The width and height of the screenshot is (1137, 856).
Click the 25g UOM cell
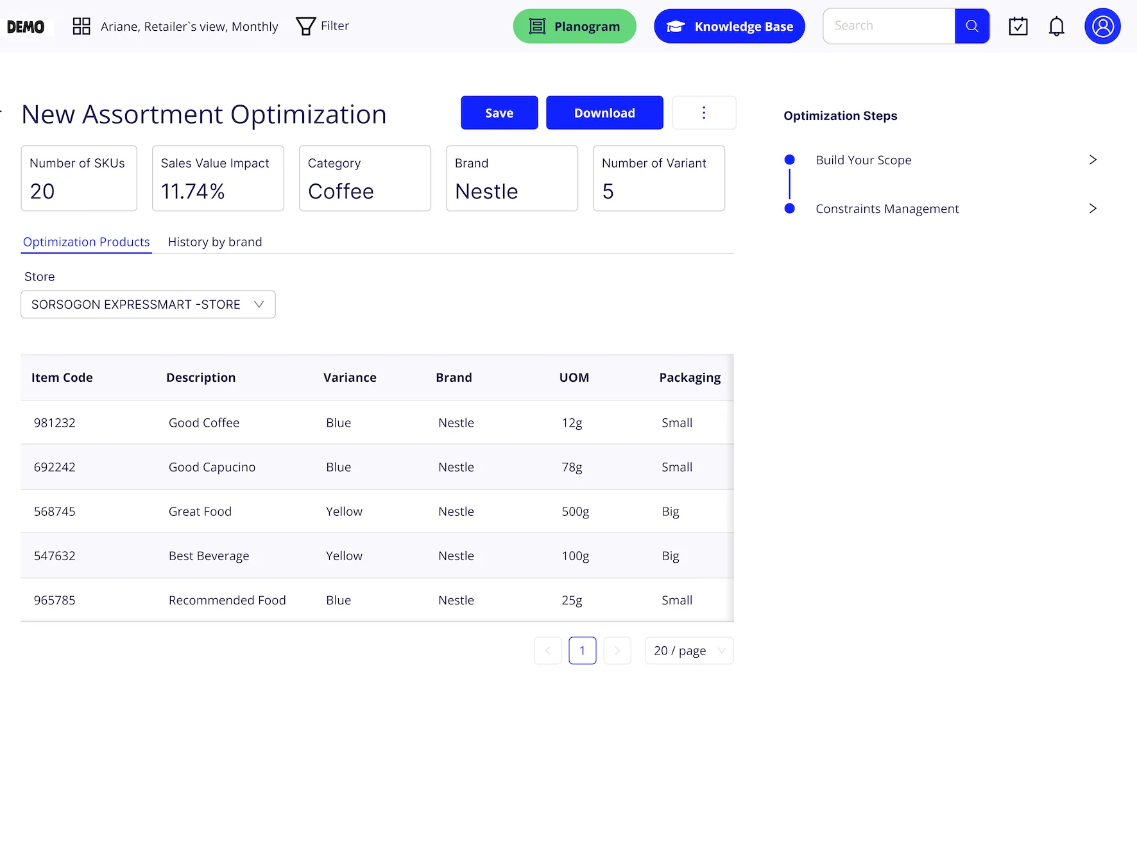coord(572,600)
